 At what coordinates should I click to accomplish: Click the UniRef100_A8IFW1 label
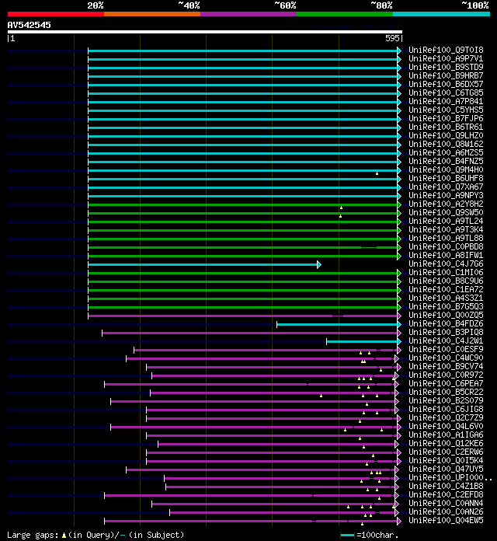446,256
